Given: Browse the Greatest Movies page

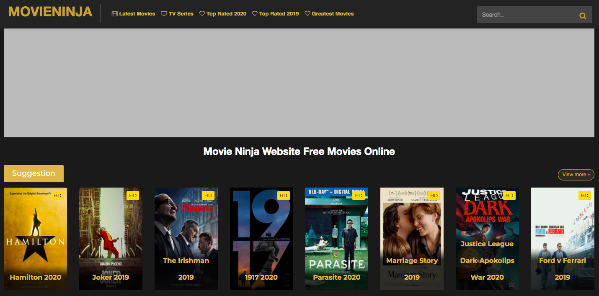Looking at the screenshot, I should click(329, 14).
